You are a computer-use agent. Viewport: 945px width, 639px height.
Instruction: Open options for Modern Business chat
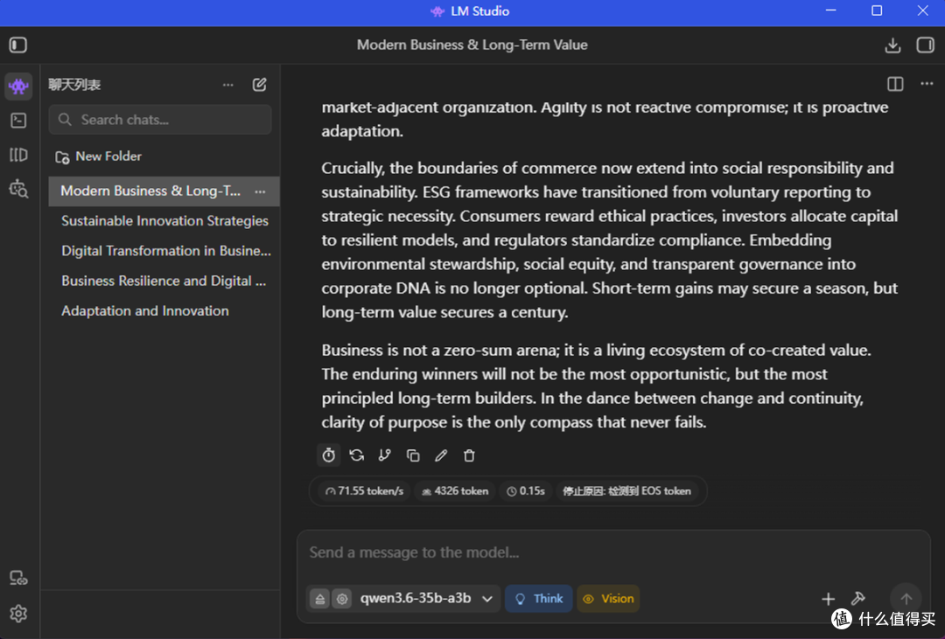260,191
